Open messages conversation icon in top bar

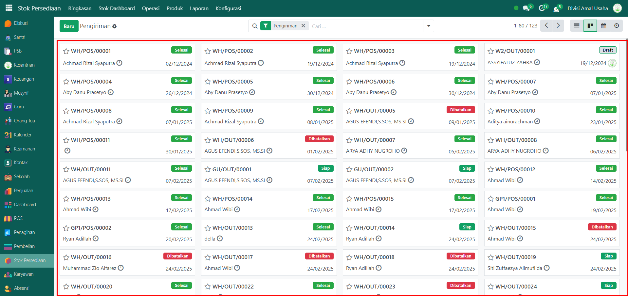point(526,8)
